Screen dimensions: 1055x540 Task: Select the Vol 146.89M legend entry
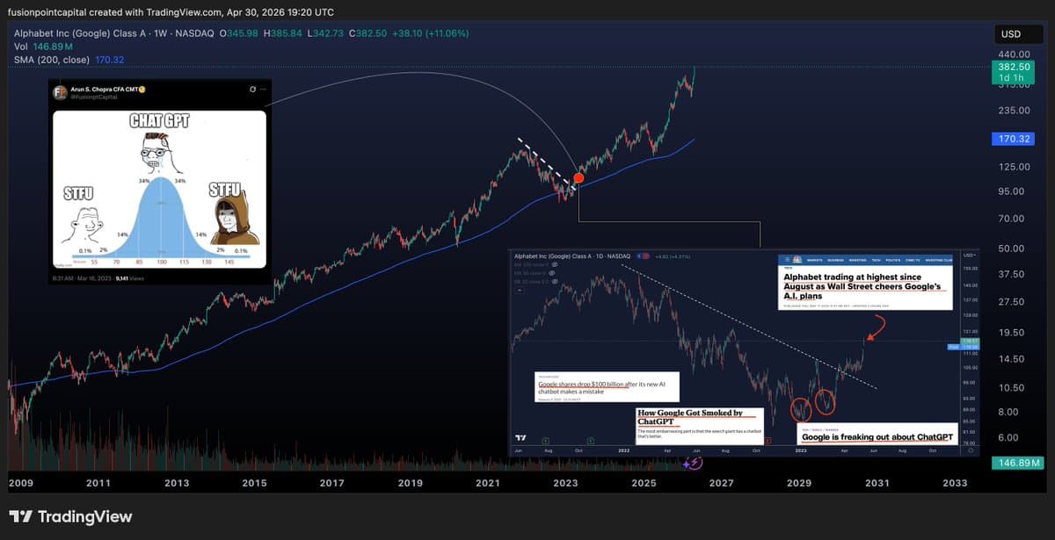coord(44,46)
